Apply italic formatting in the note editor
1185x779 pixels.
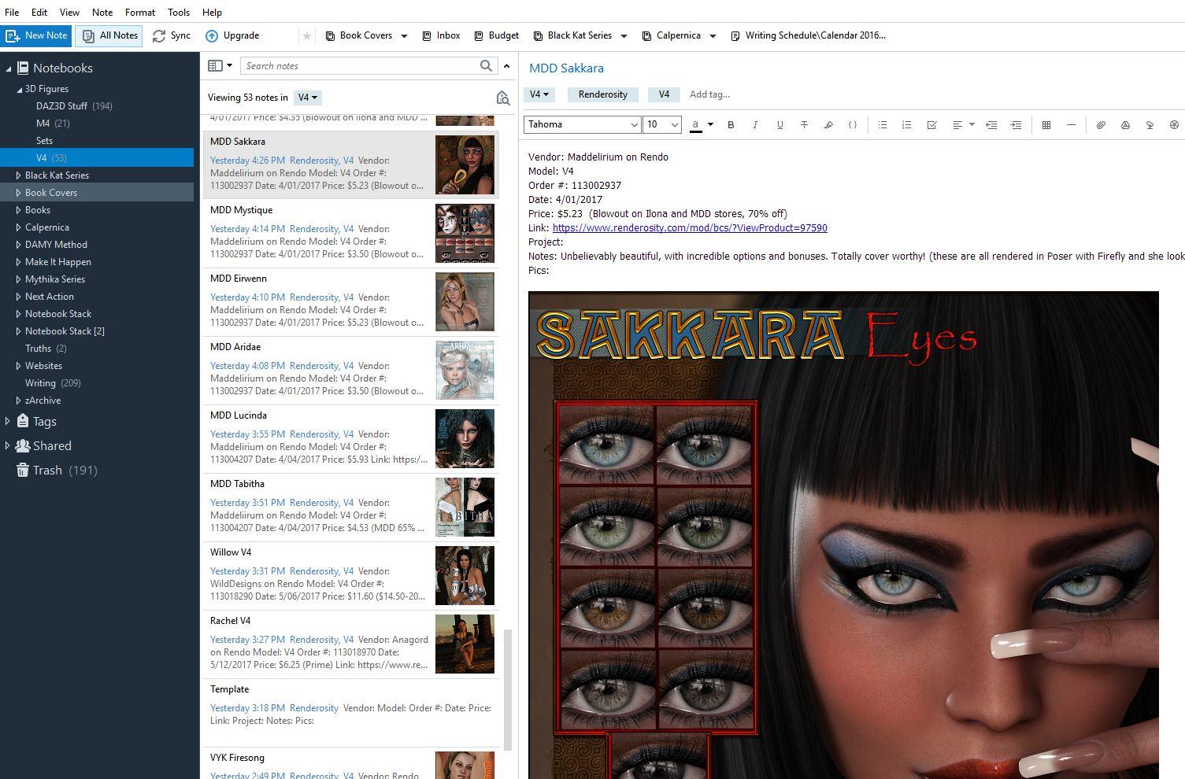pos(755,124)
